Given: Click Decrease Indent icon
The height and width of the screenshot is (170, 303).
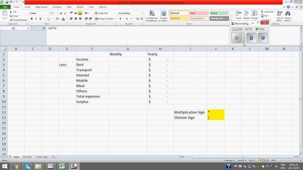Looking at the screenshot, I should tap(86, 19).
